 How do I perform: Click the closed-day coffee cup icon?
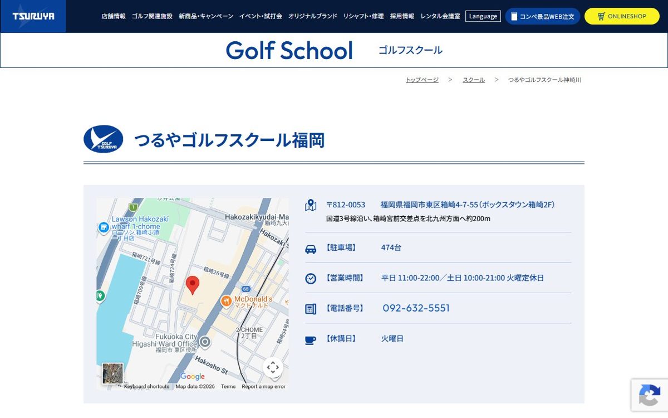point(311,339)
